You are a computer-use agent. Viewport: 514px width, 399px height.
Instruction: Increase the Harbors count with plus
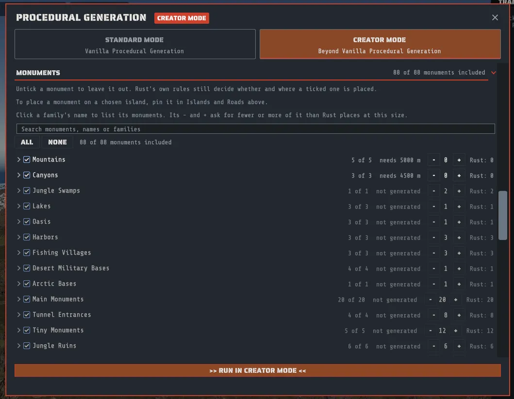pyautogui.click(x=459, y=238)
